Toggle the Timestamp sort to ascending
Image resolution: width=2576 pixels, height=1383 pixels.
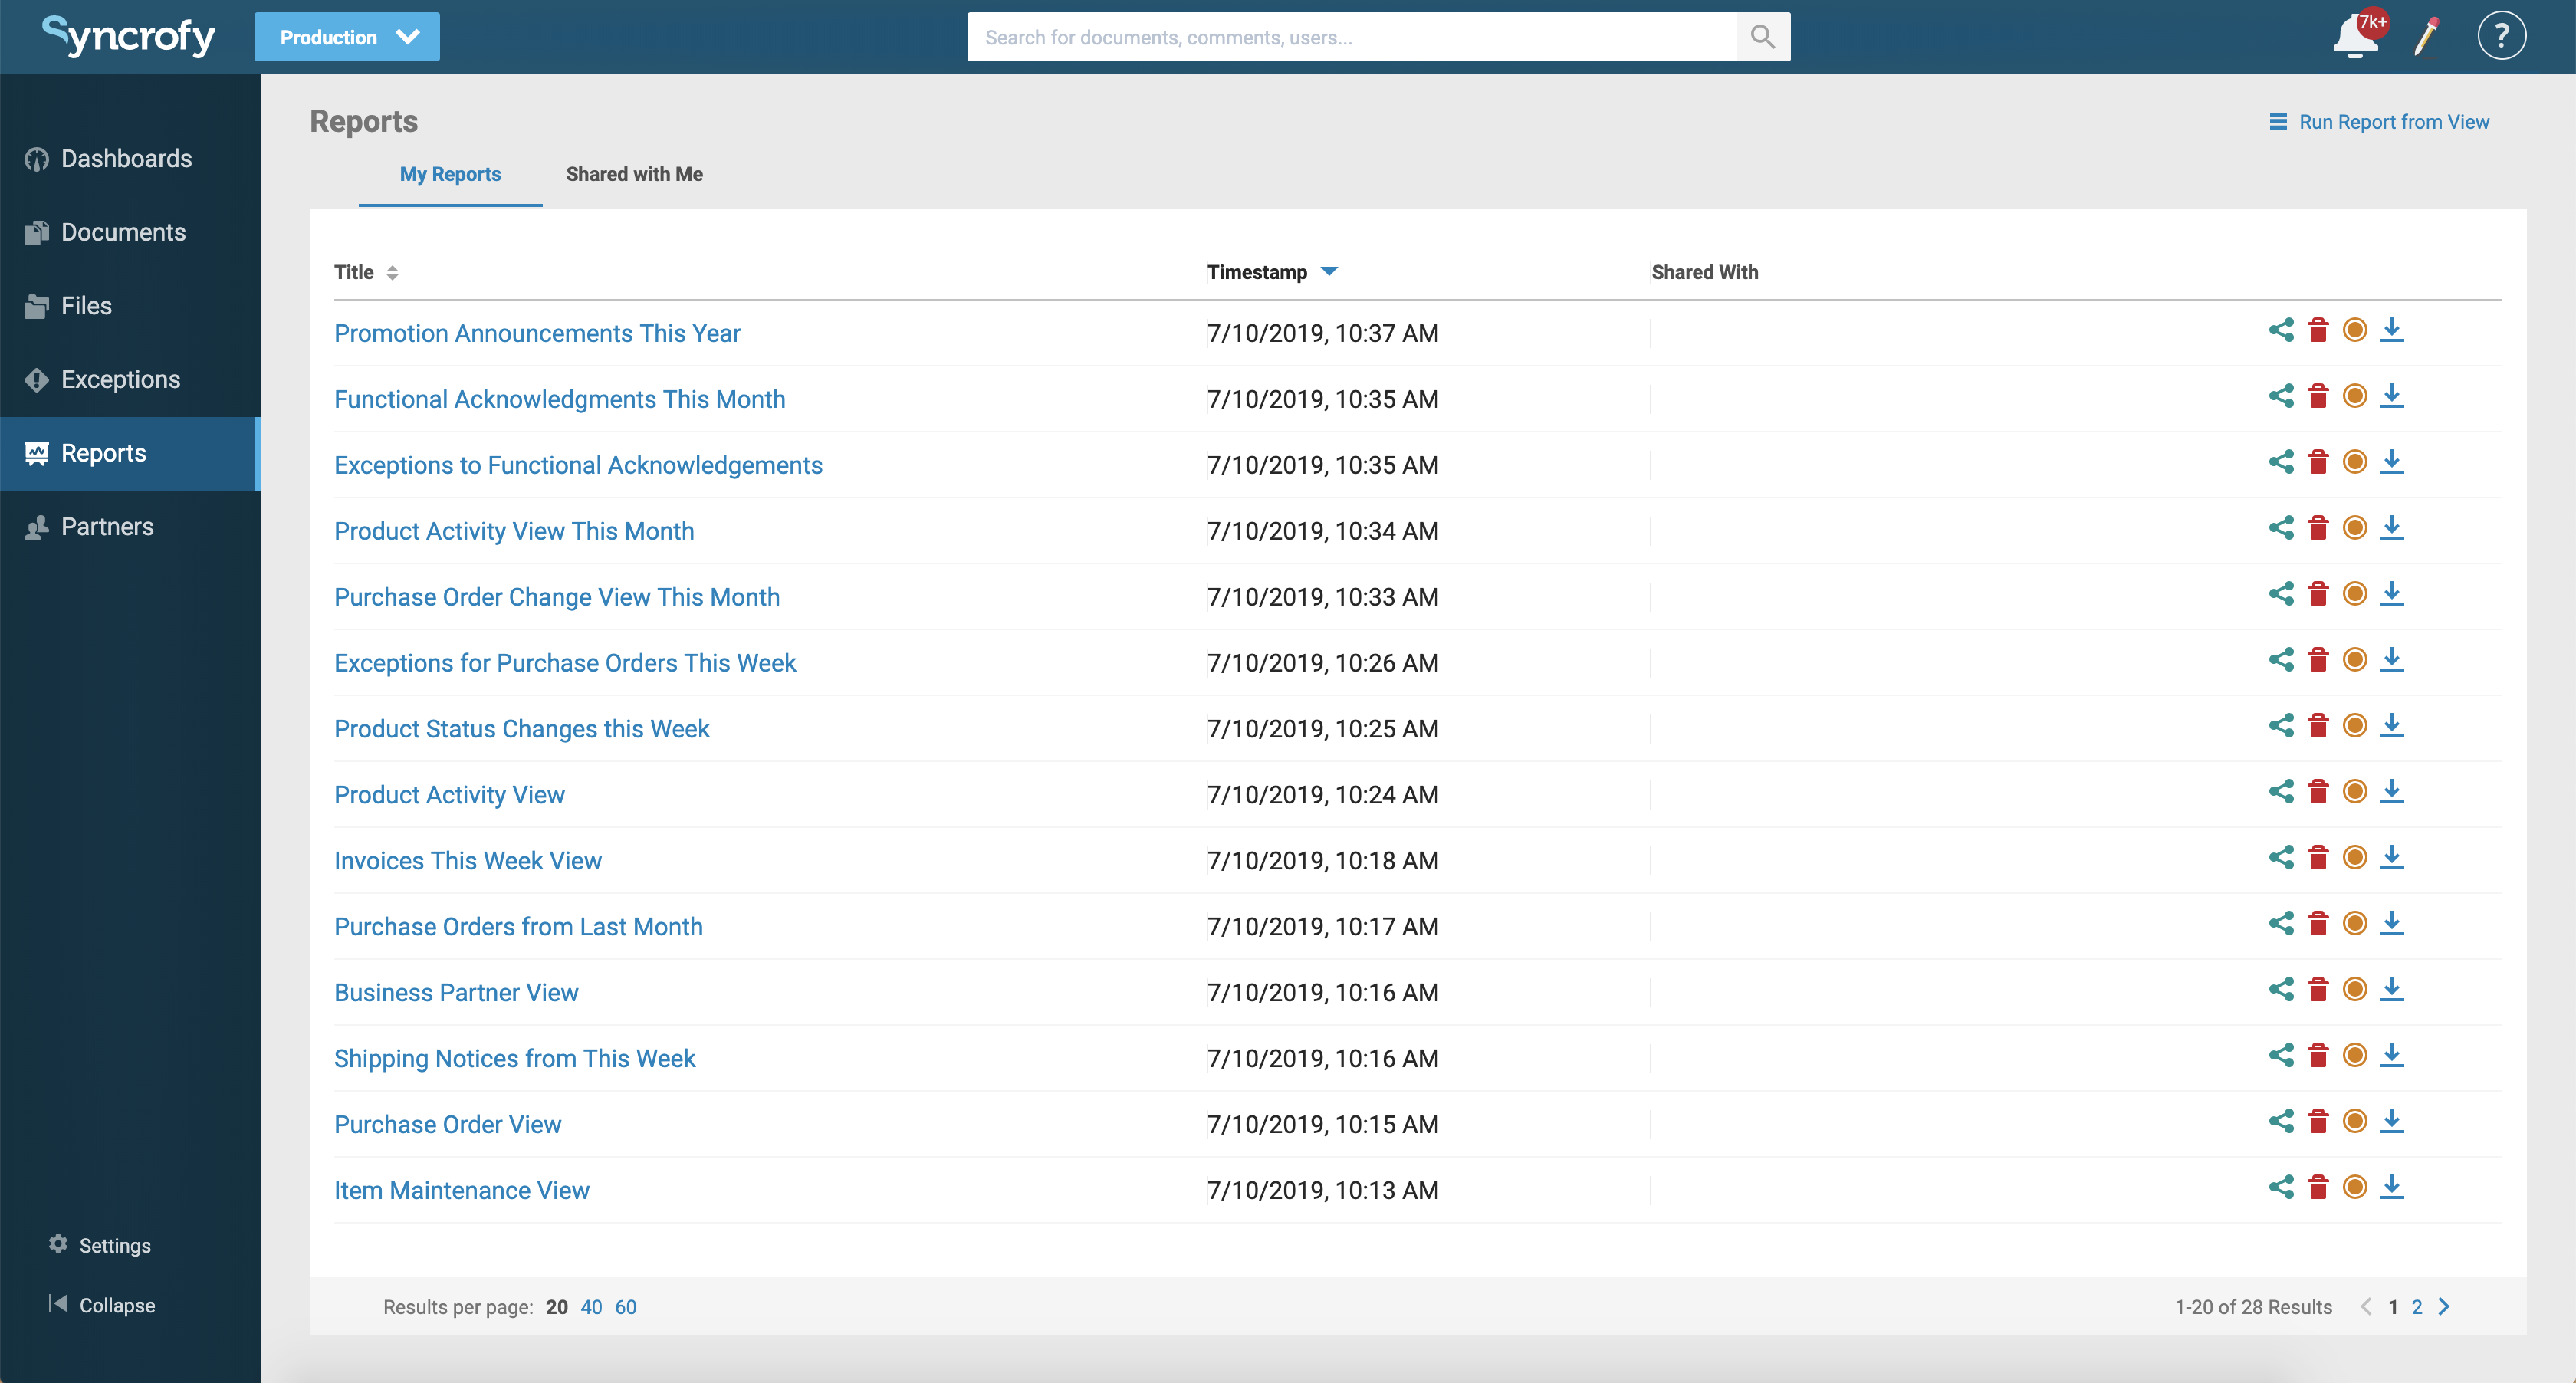pyautogui.click(x=1330, y=271)
